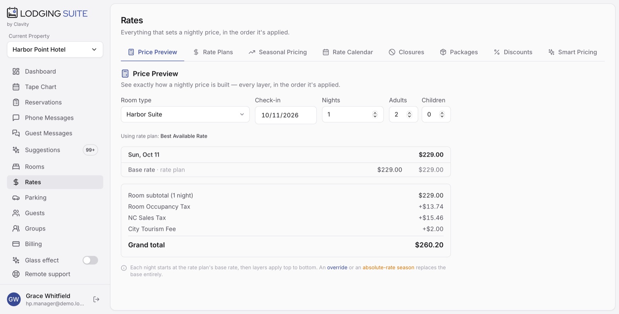Viewport: 619px width, 314px height.
Task: Click the Nights stepper arrows
Action: tap(375, 114)
